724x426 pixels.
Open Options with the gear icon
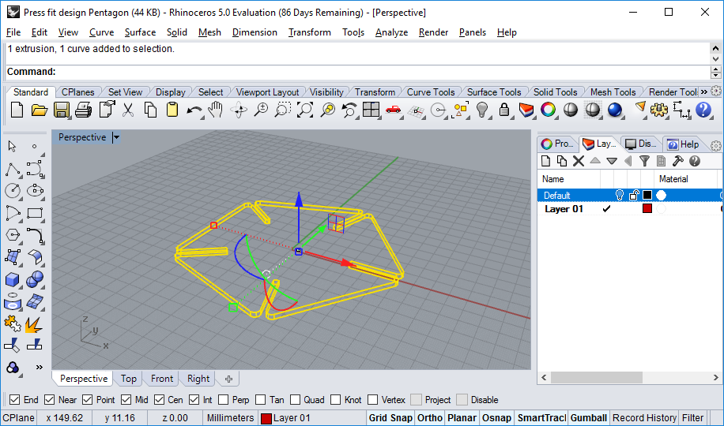pos(659,110)
